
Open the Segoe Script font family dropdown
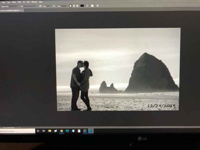coord(10,6)
